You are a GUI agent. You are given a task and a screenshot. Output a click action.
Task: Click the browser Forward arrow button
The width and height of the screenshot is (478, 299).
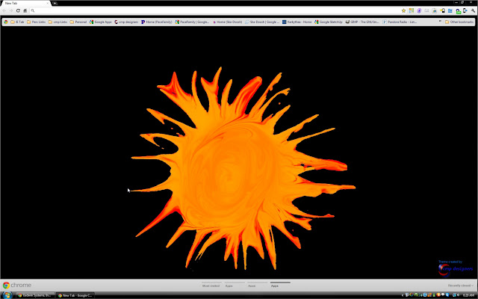[11, 10]
